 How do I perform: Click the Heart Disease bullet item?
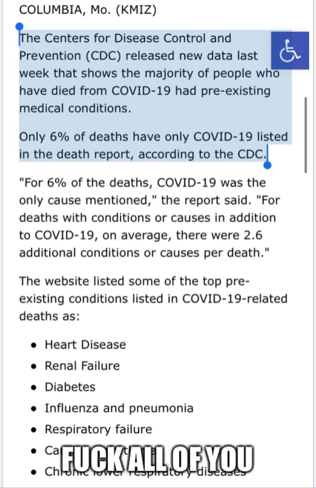[x=84, y=344]
